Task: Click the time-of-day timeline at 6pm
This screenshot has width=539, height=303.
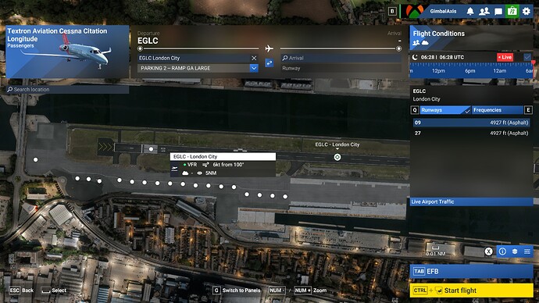Action: pos(470,71)
